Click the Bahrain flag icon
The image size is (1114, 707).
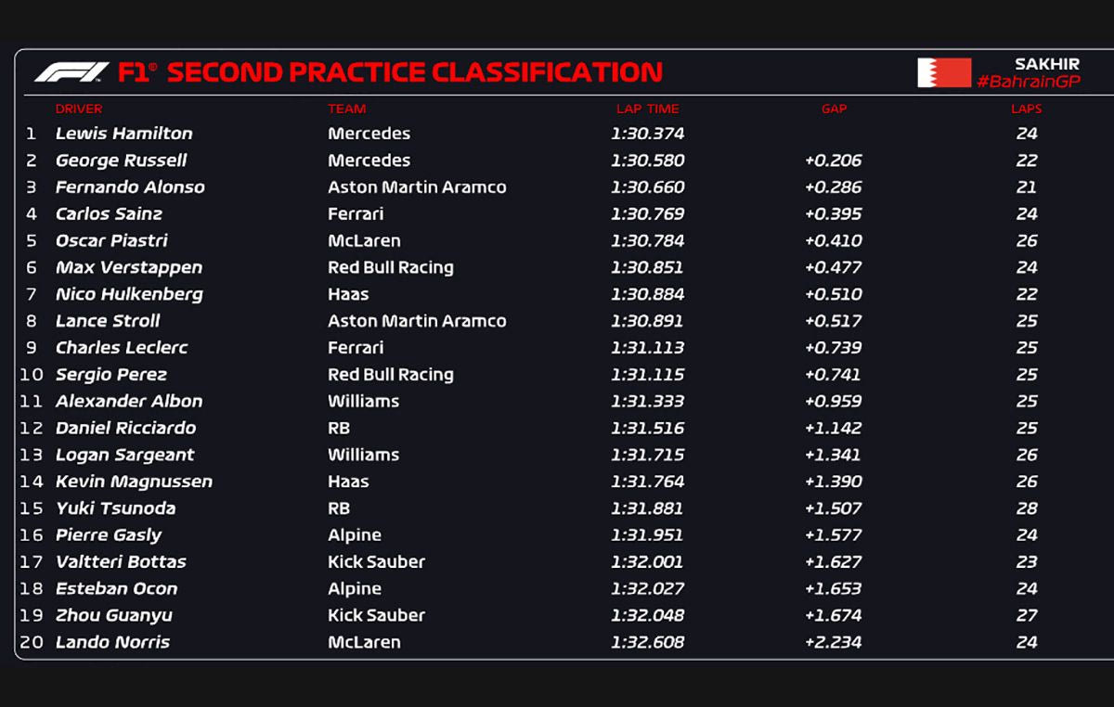(944, 73)
